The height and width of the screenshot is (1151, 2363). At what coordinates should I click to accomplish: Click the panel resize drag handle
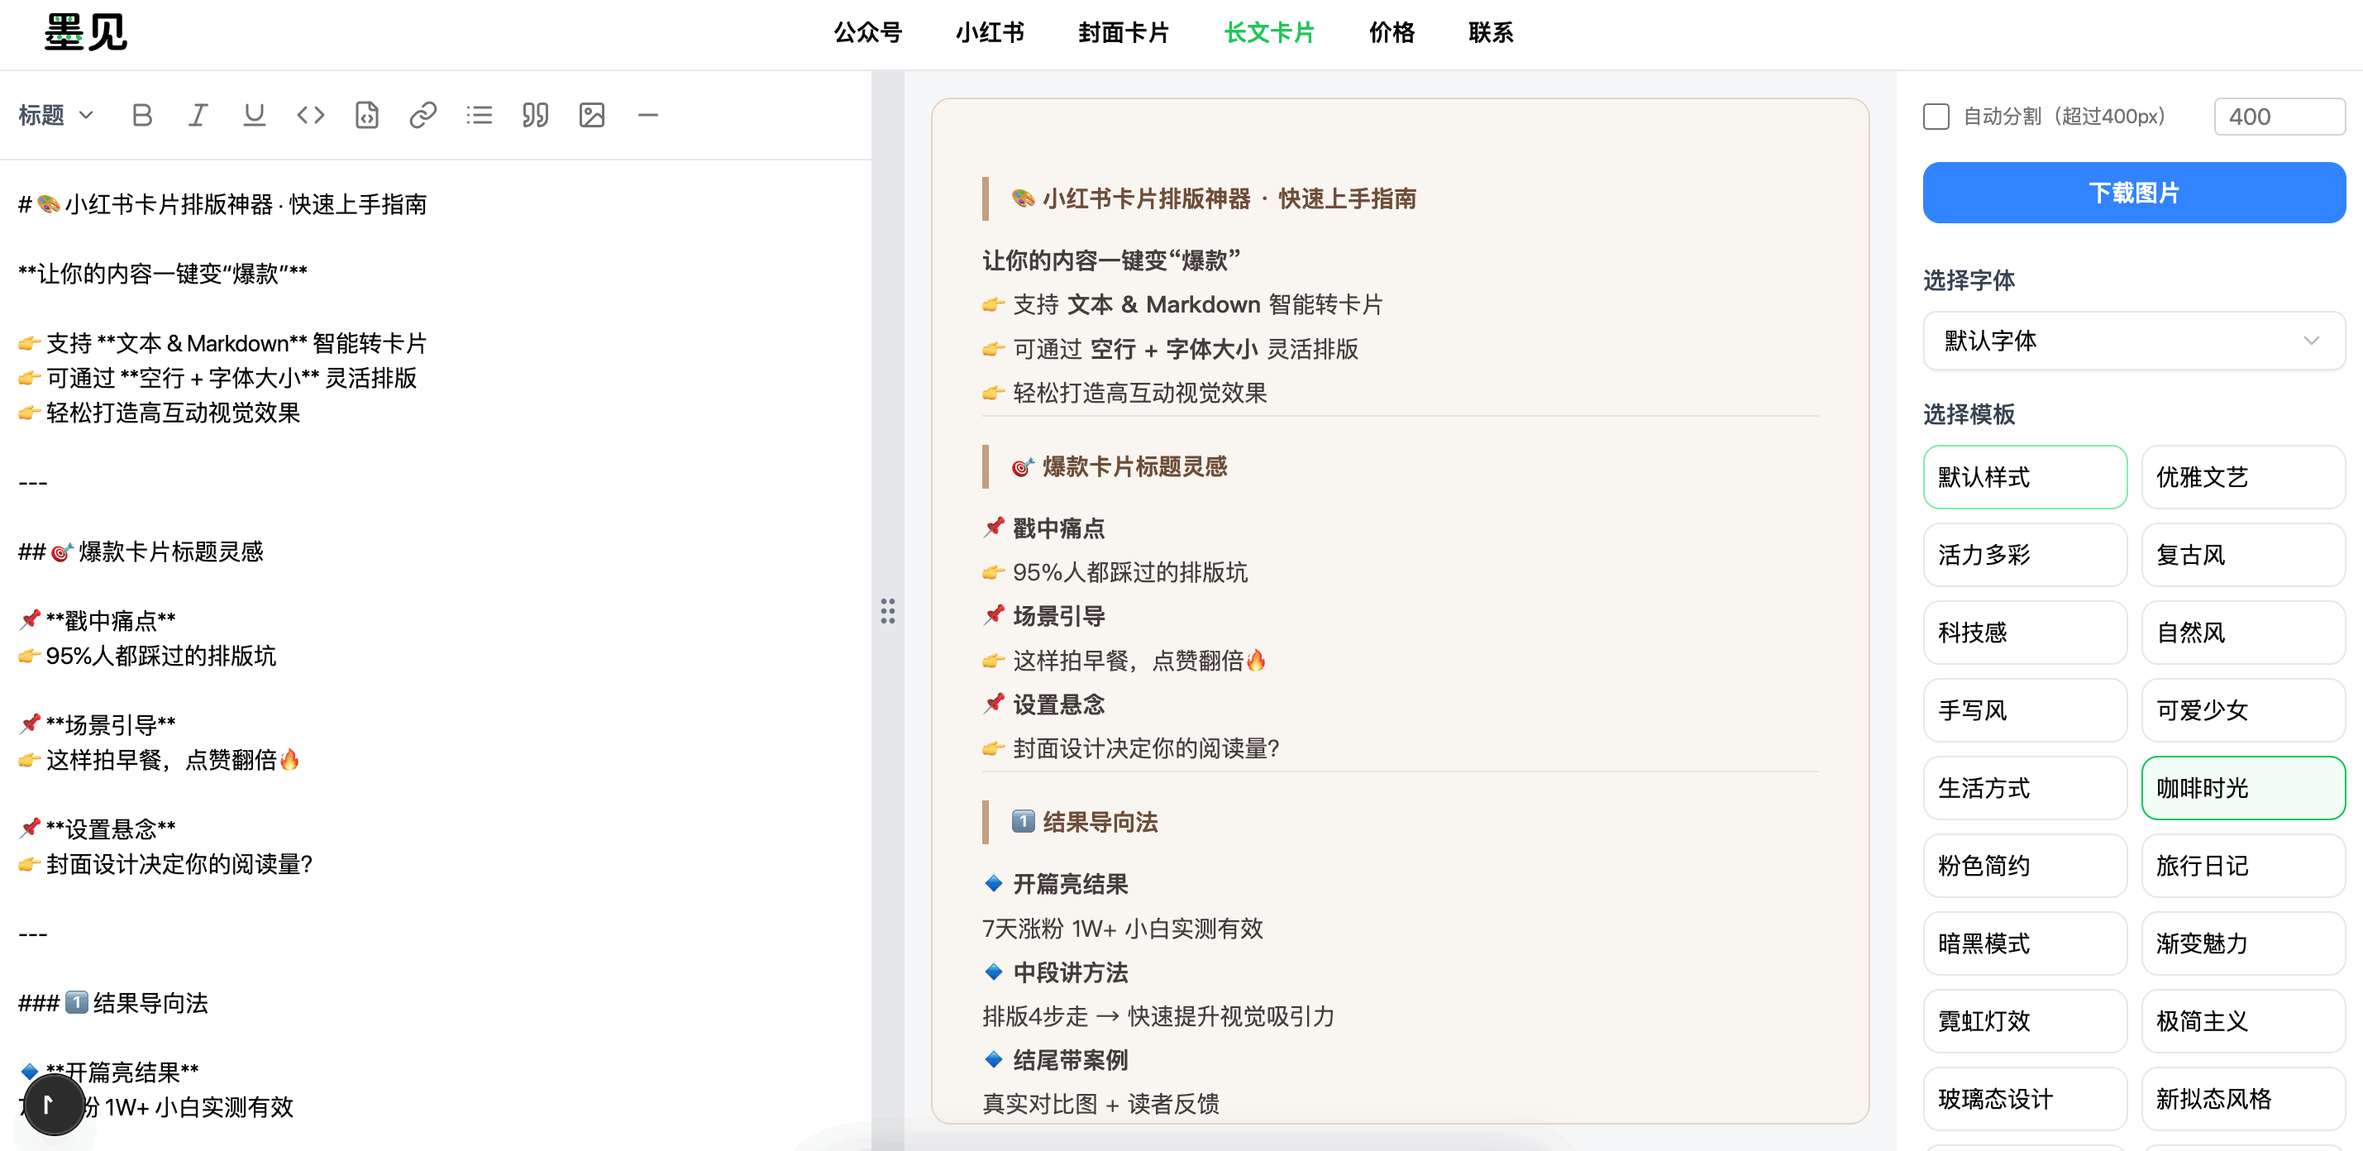tap(887, 611)
